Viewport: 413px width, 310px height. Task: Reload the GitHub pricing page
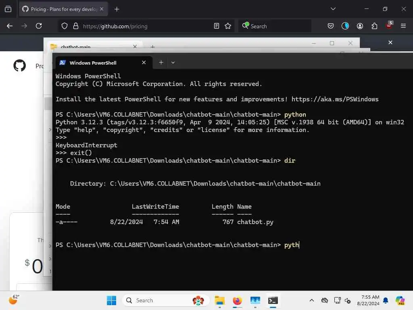click(39, 26)
